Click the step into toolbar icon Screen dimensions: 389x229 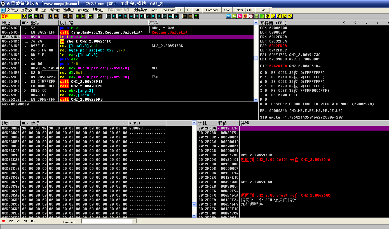click(65, 16)
